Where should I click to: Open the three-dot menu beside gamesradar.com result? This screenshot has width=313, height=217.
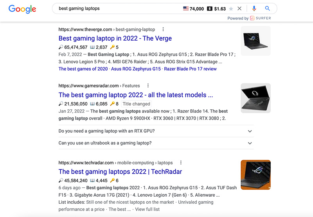[148, 85]
